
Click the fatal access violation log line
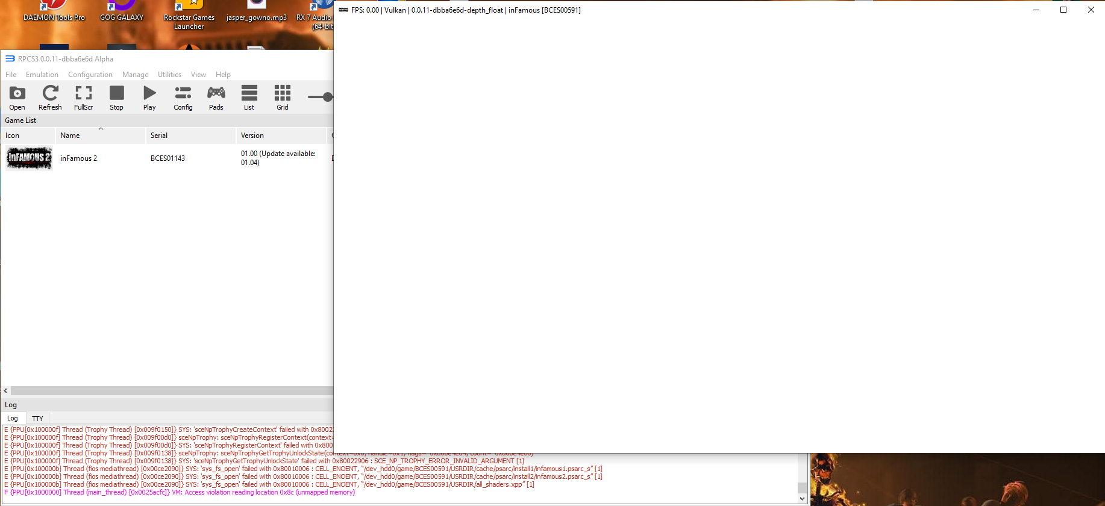(x=180, y=492)
